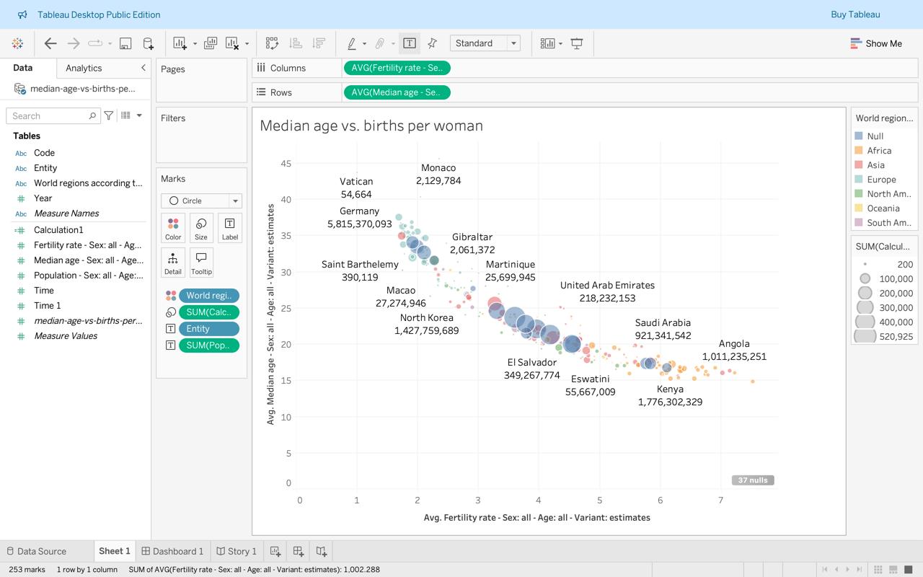Swap rows and columns
The image size is (923, 577).
point(272,43)
